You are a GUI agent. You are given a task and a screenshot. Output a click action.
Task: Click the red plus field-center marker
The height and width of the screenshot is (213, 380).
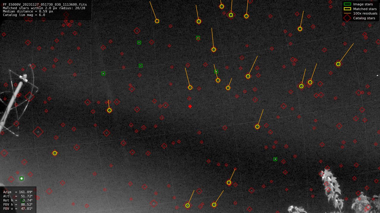coord(190,106)
